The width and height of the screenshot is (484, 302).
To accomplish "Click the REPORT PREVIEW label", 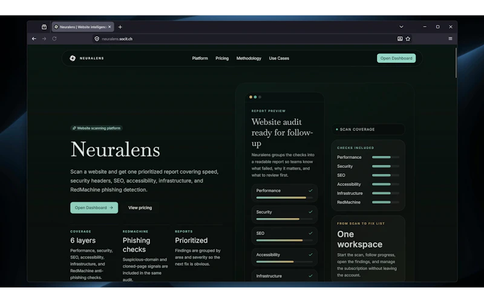I will (x=269, y=111).
